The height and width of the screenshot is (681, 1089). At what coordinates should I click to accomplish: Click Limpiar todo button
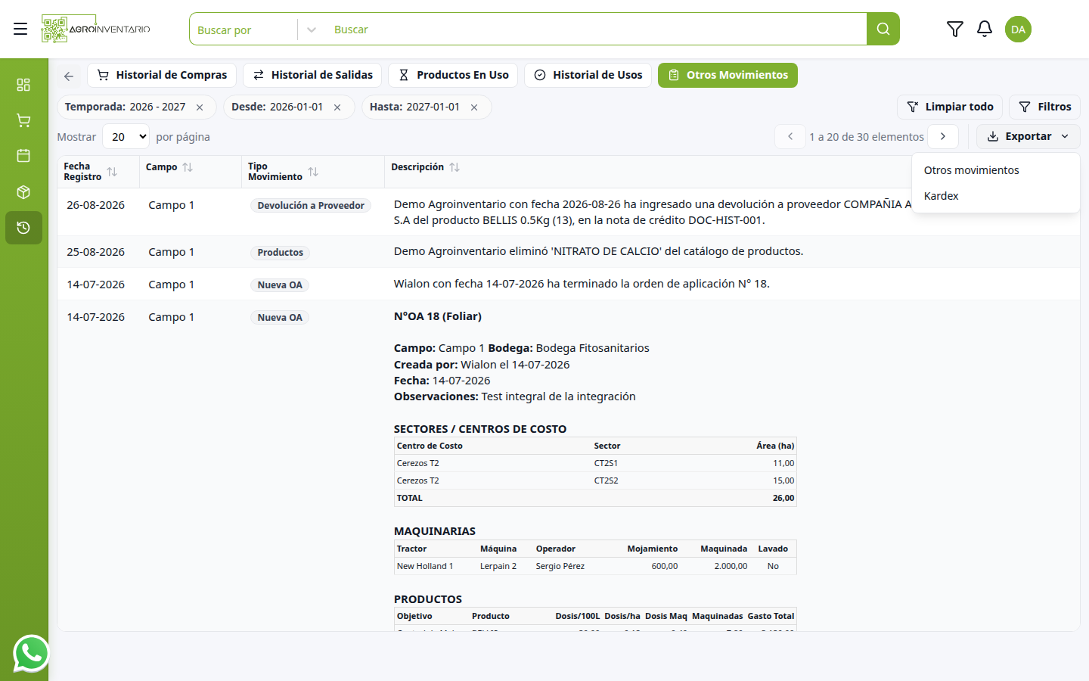tap(950, 107)
